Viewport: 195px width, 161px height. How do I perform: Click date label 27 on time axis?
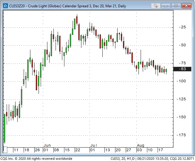point(129,150)
